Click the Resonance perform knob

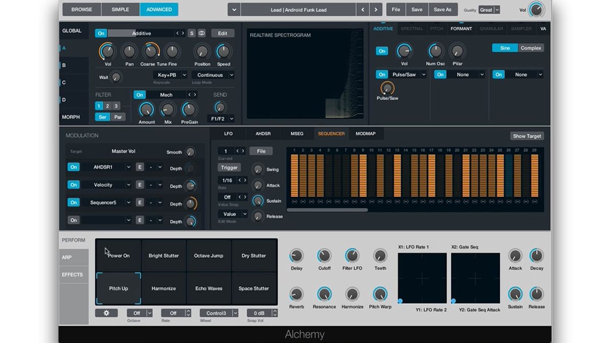[x=324, y=294]
